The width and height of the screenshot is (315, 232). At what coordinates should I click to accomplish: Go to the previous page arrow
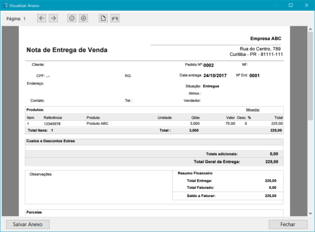42,18
